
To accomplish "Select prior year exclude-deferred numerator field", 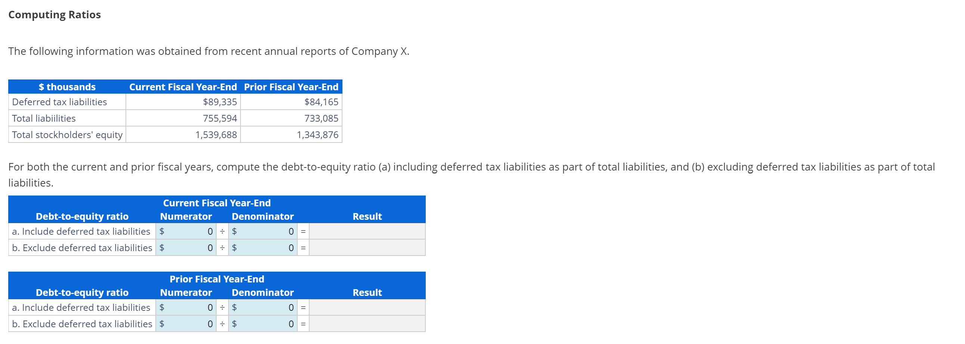I will click(186, 324).
